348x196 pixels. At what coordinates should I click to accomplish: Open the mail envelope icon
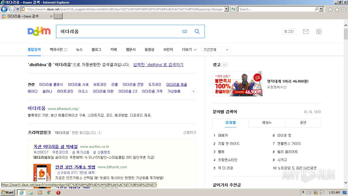click(x=306, y=32)
